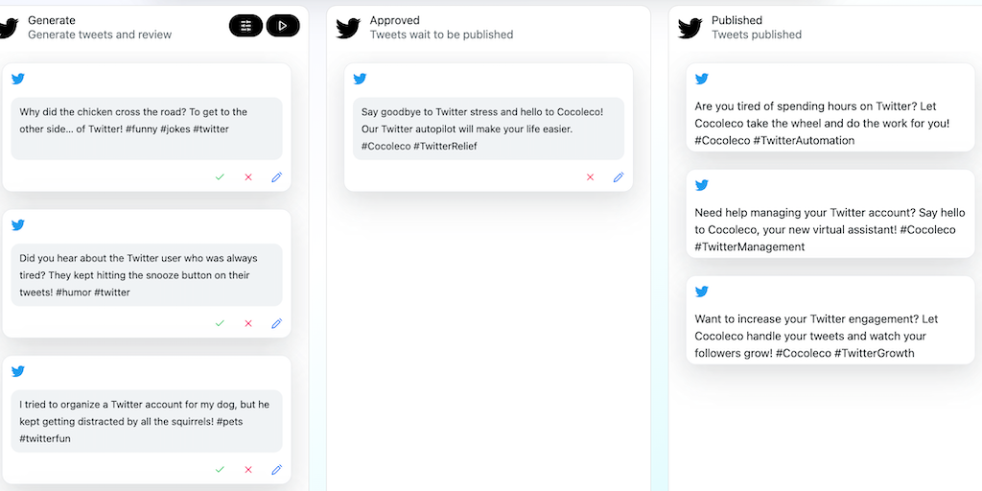Edit the dog and squirrels tweet
982x491 pixels.
click(x=277, y=470)
